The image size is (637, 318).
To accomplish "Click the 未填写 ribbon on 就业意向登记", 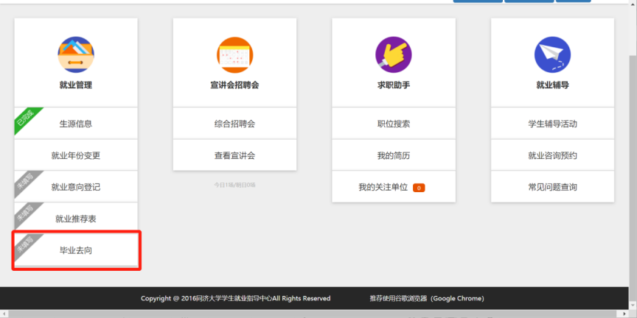I will (x=24, y=180).
